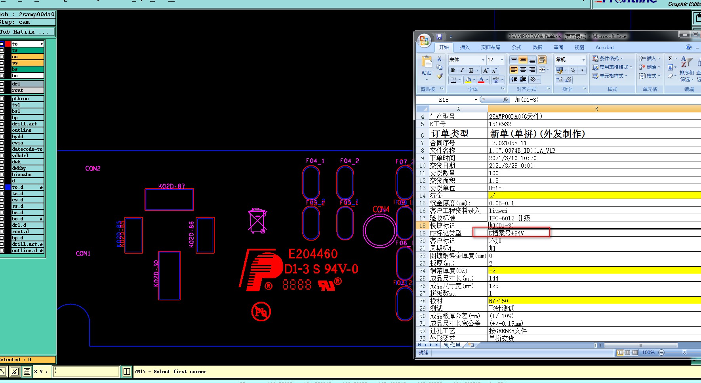Click the X Y coordinate input field
Screen dimensions: 701x383
pos(86,372)
